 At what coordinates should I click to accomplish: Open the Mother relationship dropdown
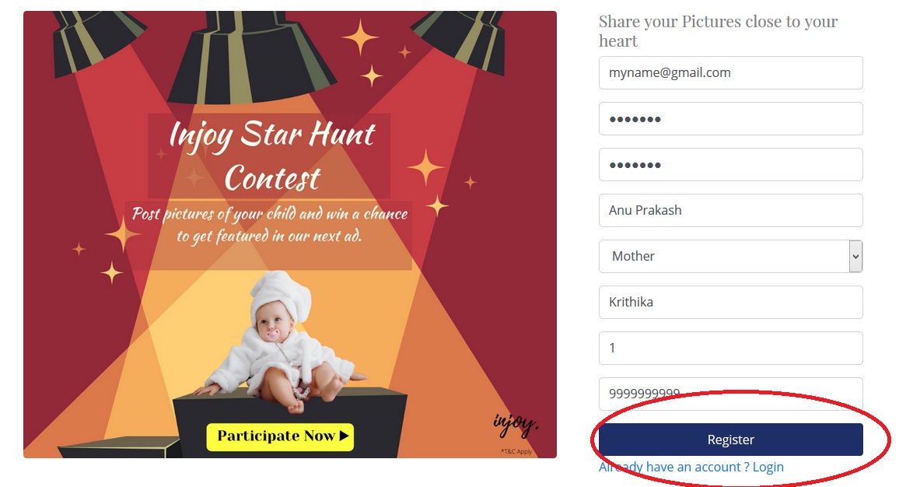[x=730, y=256]
